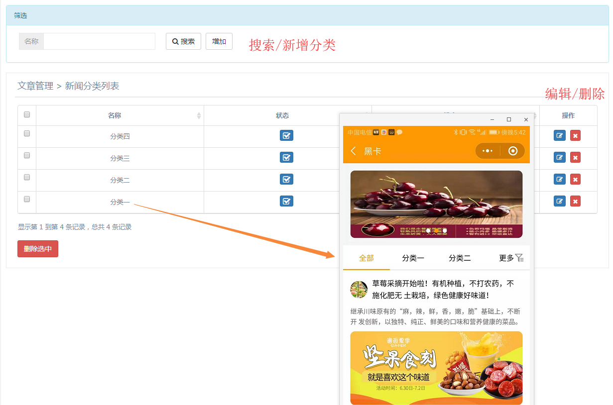This screenshot has width=613, height=405.
Task: Delete the 分类四 row
Action: 575,136
